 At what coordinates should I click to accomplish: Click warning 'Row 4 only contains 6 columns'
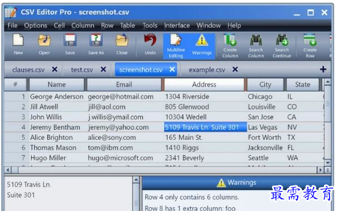[191, 197]
